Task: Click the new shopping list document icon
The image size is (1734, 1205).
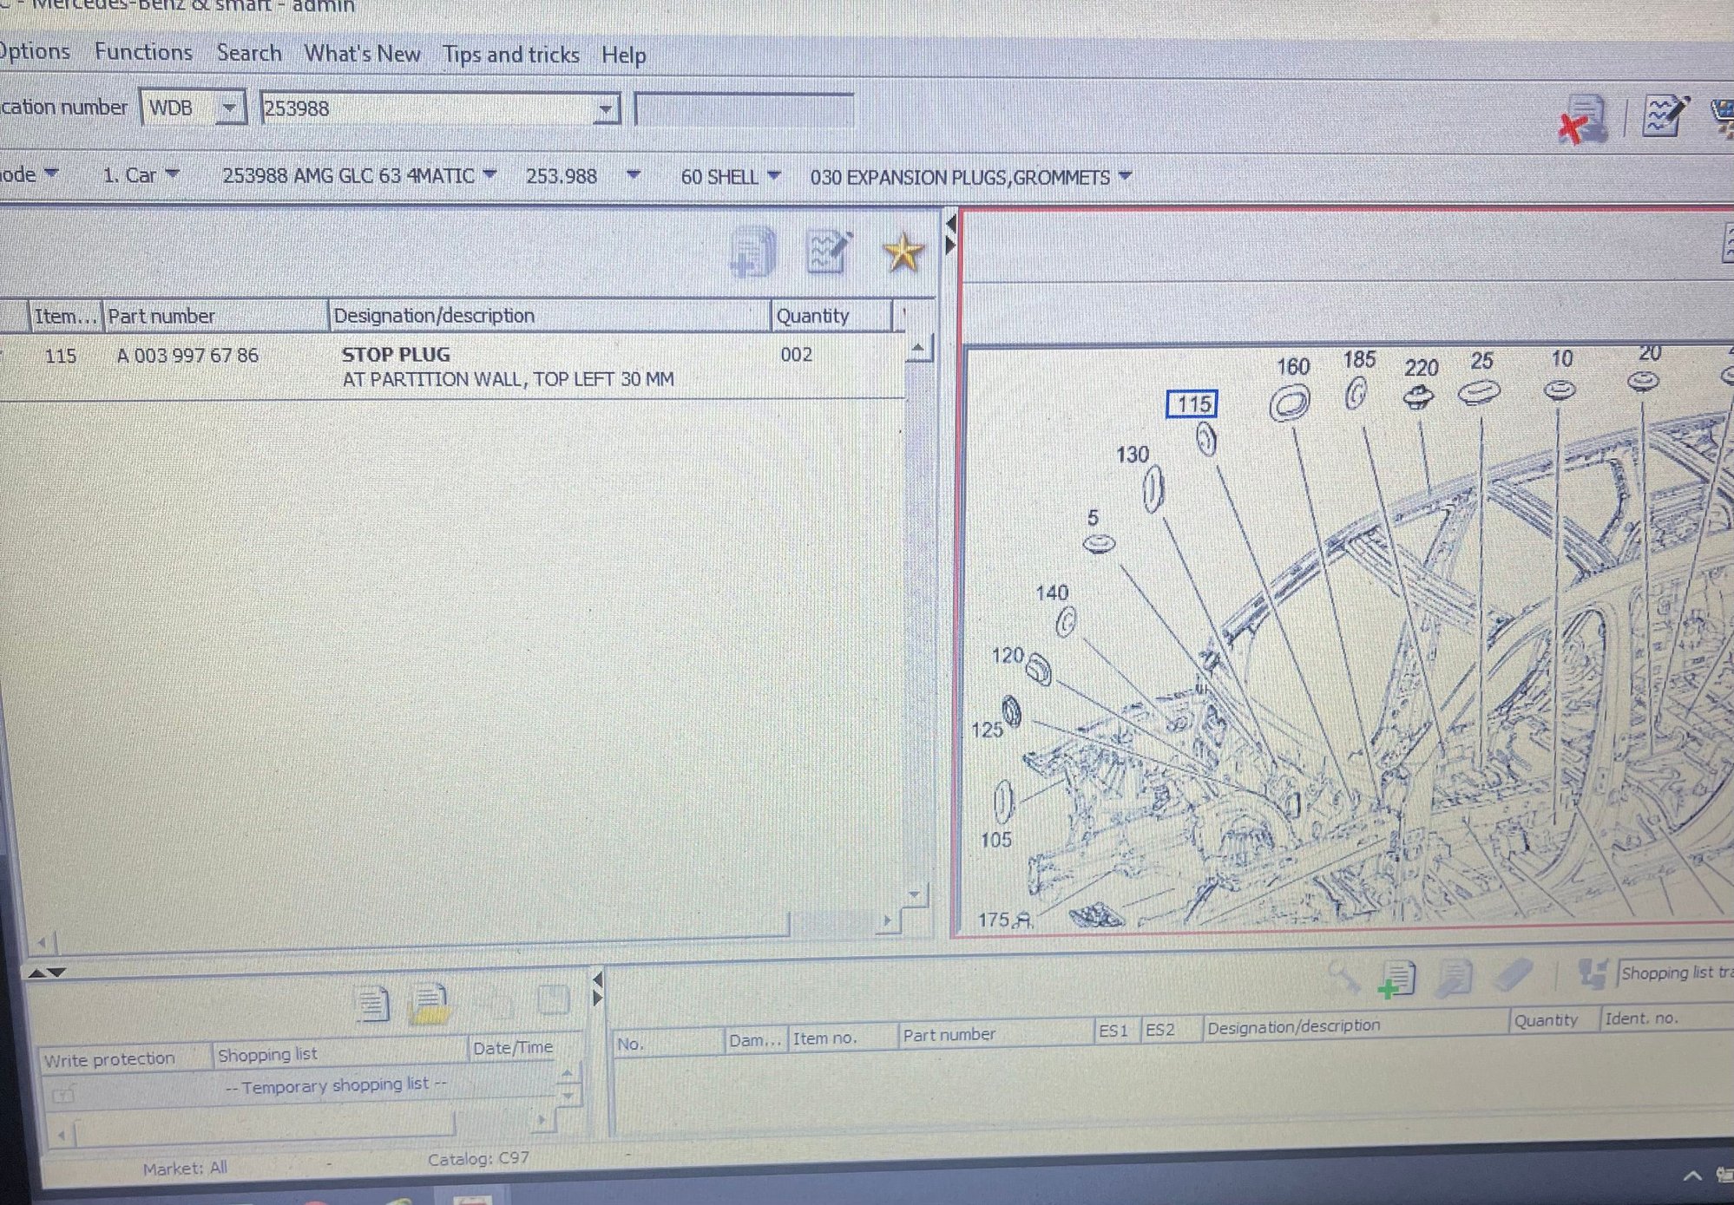Action: point(372,1004)
